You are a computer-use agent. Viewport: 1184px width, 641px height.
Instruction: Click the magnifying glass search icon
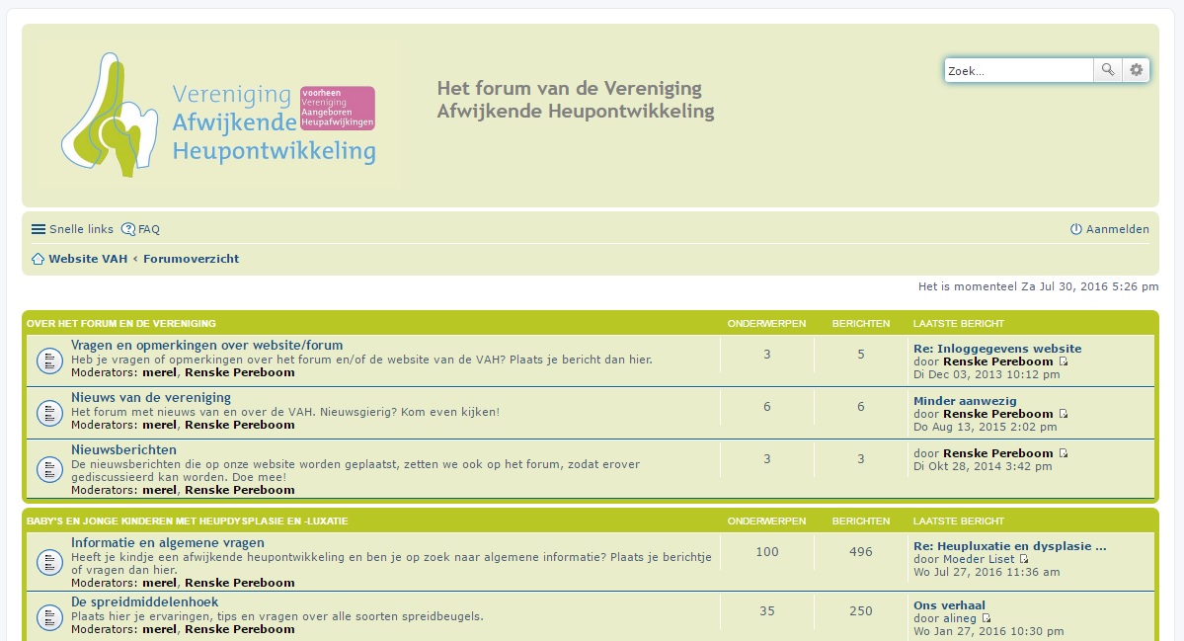point(1108,69)
